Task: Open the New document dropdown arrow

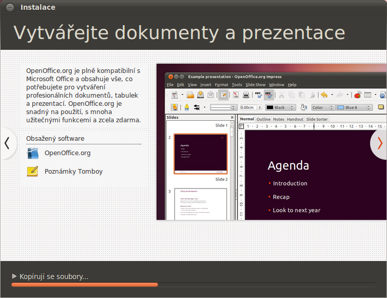Action: tap(182, 95)
